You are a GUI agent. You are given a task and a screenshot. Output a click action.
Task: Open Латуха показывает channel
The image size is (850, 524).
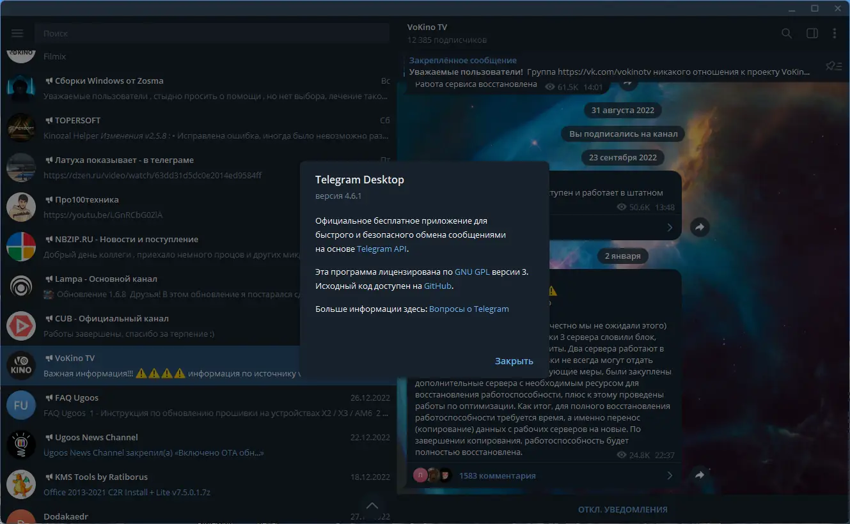pyautogui.click(x=198, y=168)
